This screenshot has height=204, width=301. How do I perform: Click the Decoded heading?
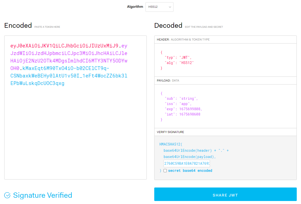168,25
